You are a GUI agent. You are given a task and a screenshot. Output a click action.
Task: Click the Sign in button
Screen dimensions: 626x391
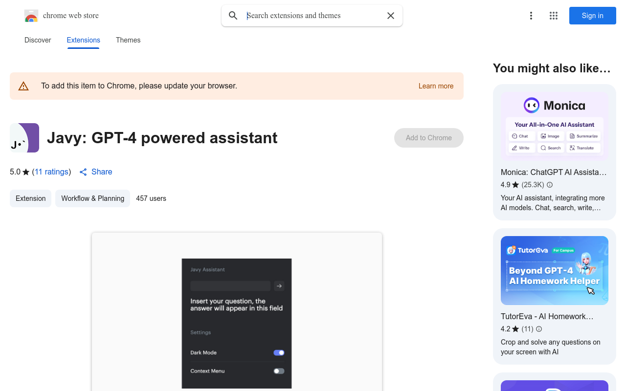pyautogui.click(x=593, y=16)
